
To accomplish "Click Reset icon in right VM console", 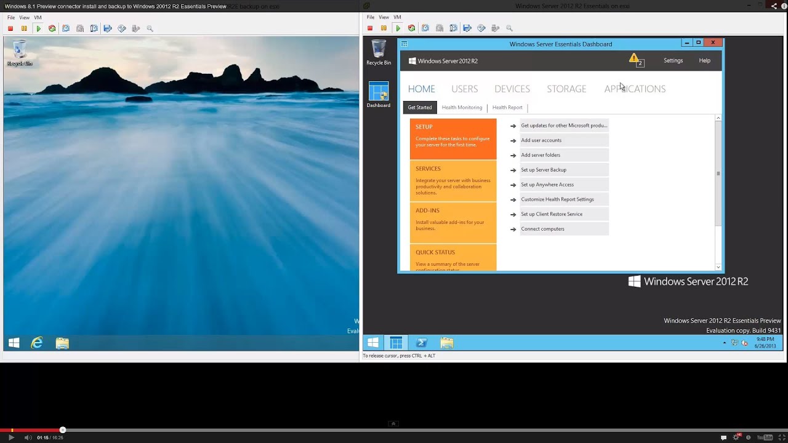I will (x=411, y=28).
